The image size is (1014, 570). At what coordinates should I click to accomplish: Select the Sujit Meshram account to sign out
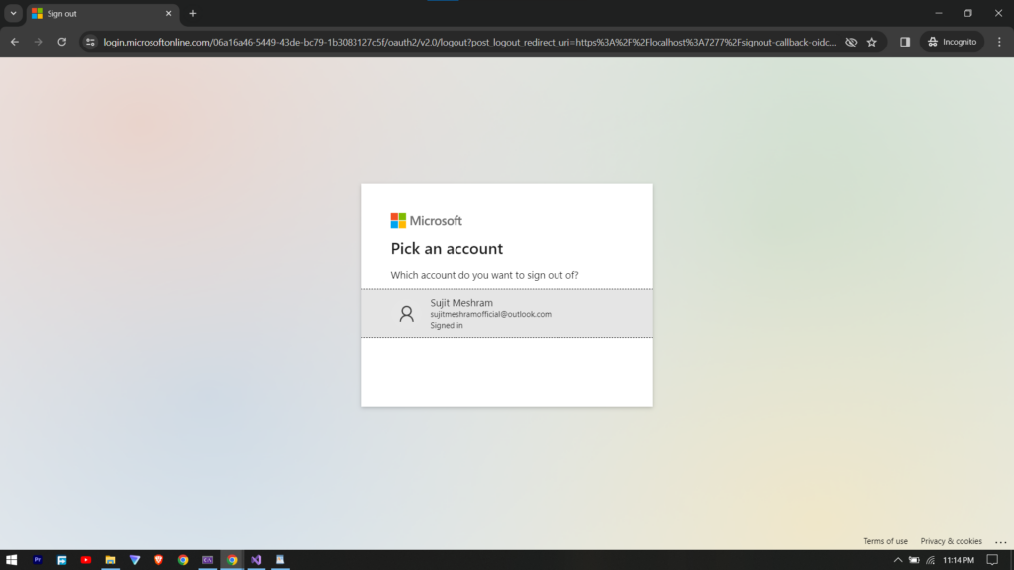[x=506, y=314]
